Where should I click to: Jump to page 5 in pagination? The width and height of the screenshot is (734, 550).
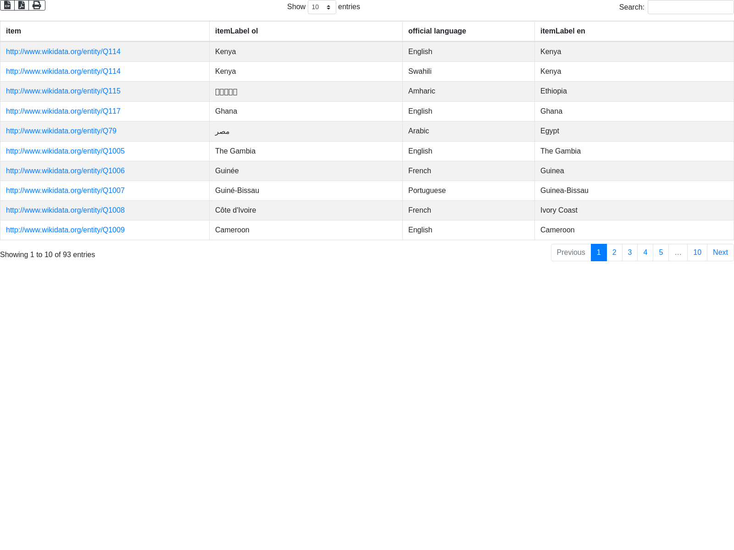(661, 253)
